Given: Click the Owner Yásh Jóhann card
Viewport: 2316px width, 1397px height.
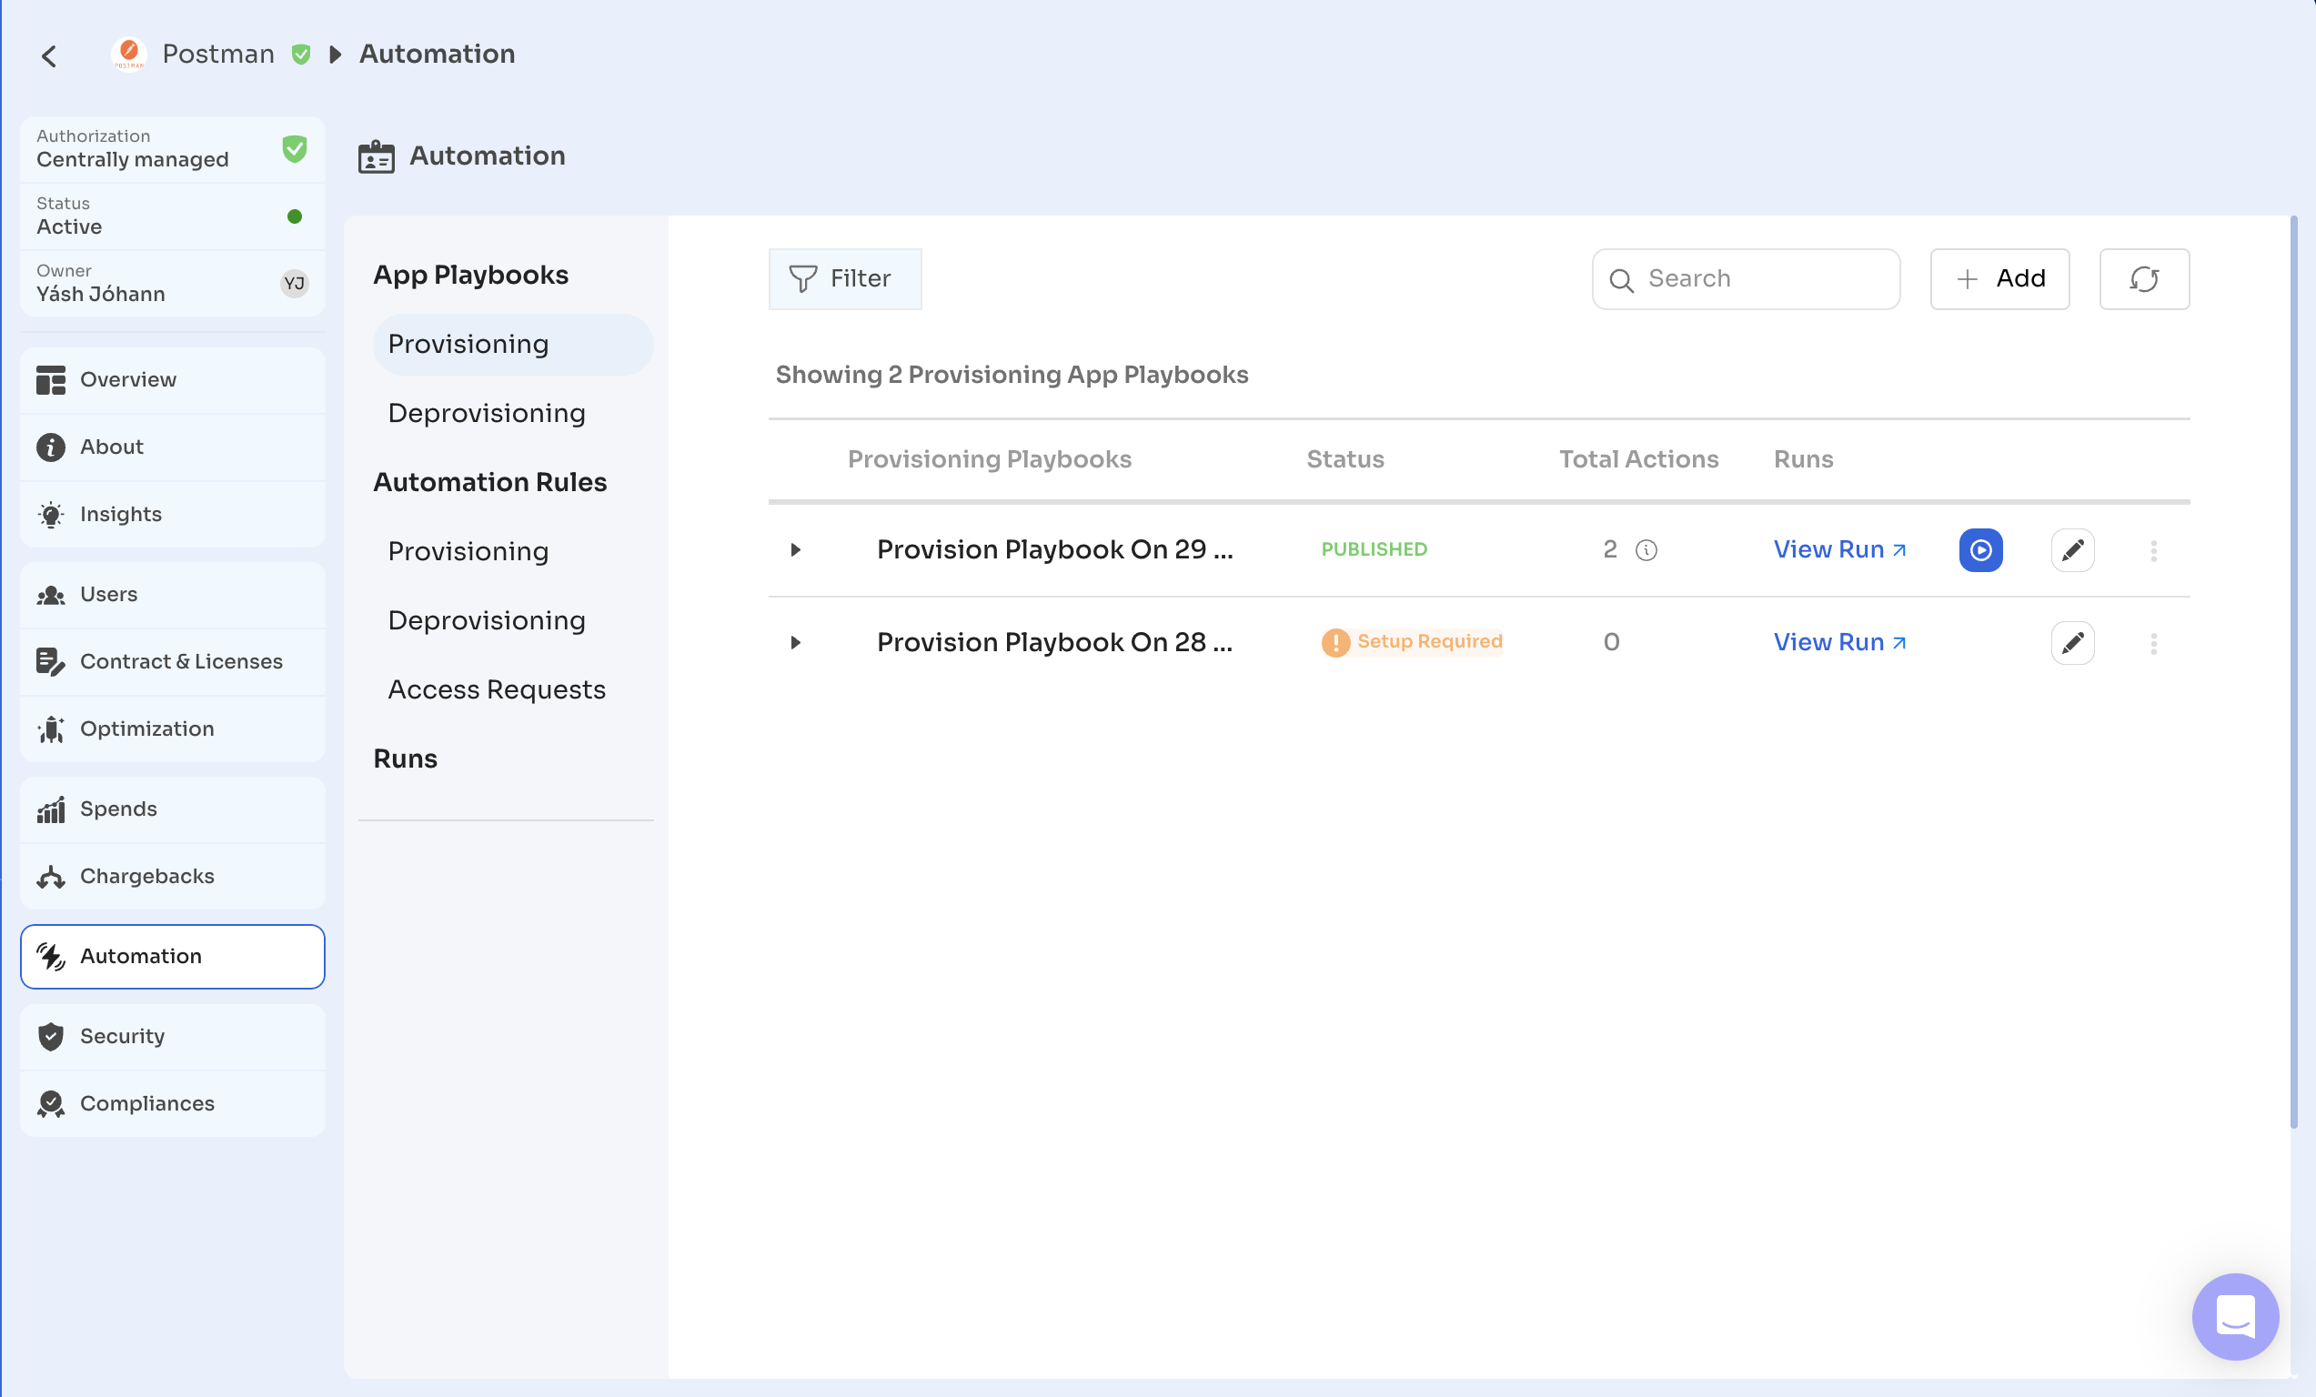Looking at the screenshot, I should [173, 284].
